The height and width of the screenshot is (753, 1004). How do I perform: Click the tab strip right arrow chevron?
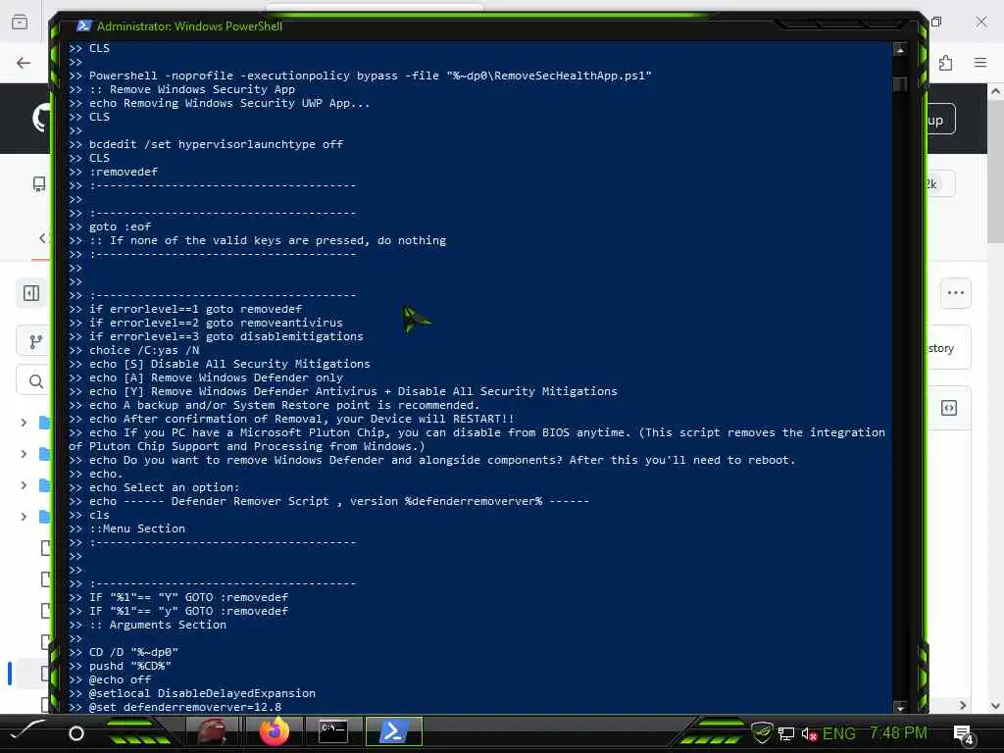click(963, 705)
